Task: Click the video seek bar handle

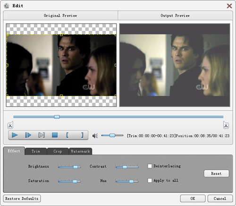Action: coord(57,117)
